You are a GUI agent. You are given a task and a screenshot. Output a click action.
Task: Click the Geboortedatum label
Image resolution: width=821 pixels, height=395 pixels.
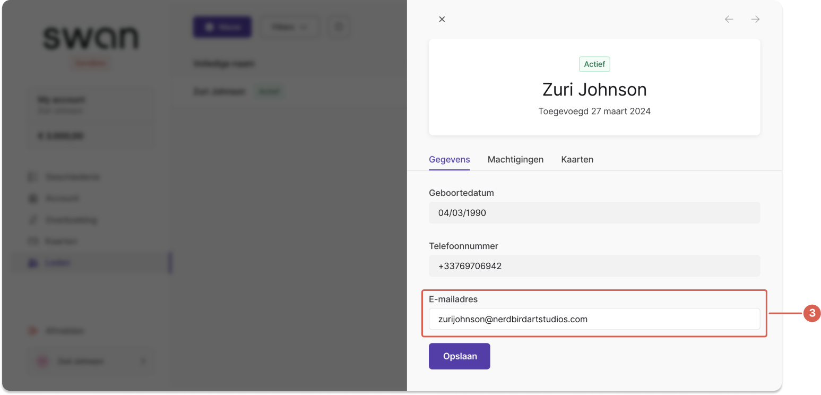pos(461,193)
